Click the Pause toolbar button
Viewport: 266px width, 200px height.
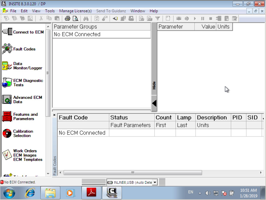pyautogui.click(x=203, y=18)
